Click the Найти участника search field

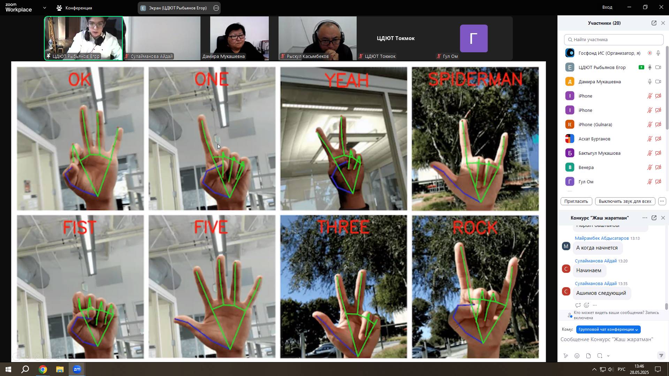click(x=614, y=39)
